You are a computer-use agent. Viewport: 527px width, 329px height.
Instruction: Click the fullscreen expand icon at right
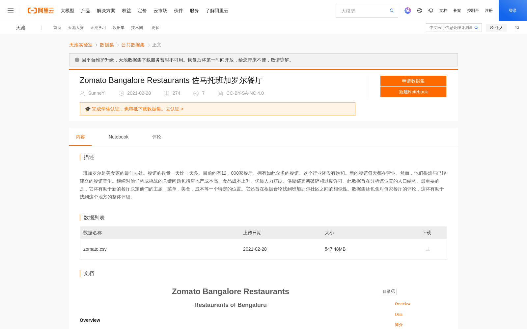coord(517,28)
